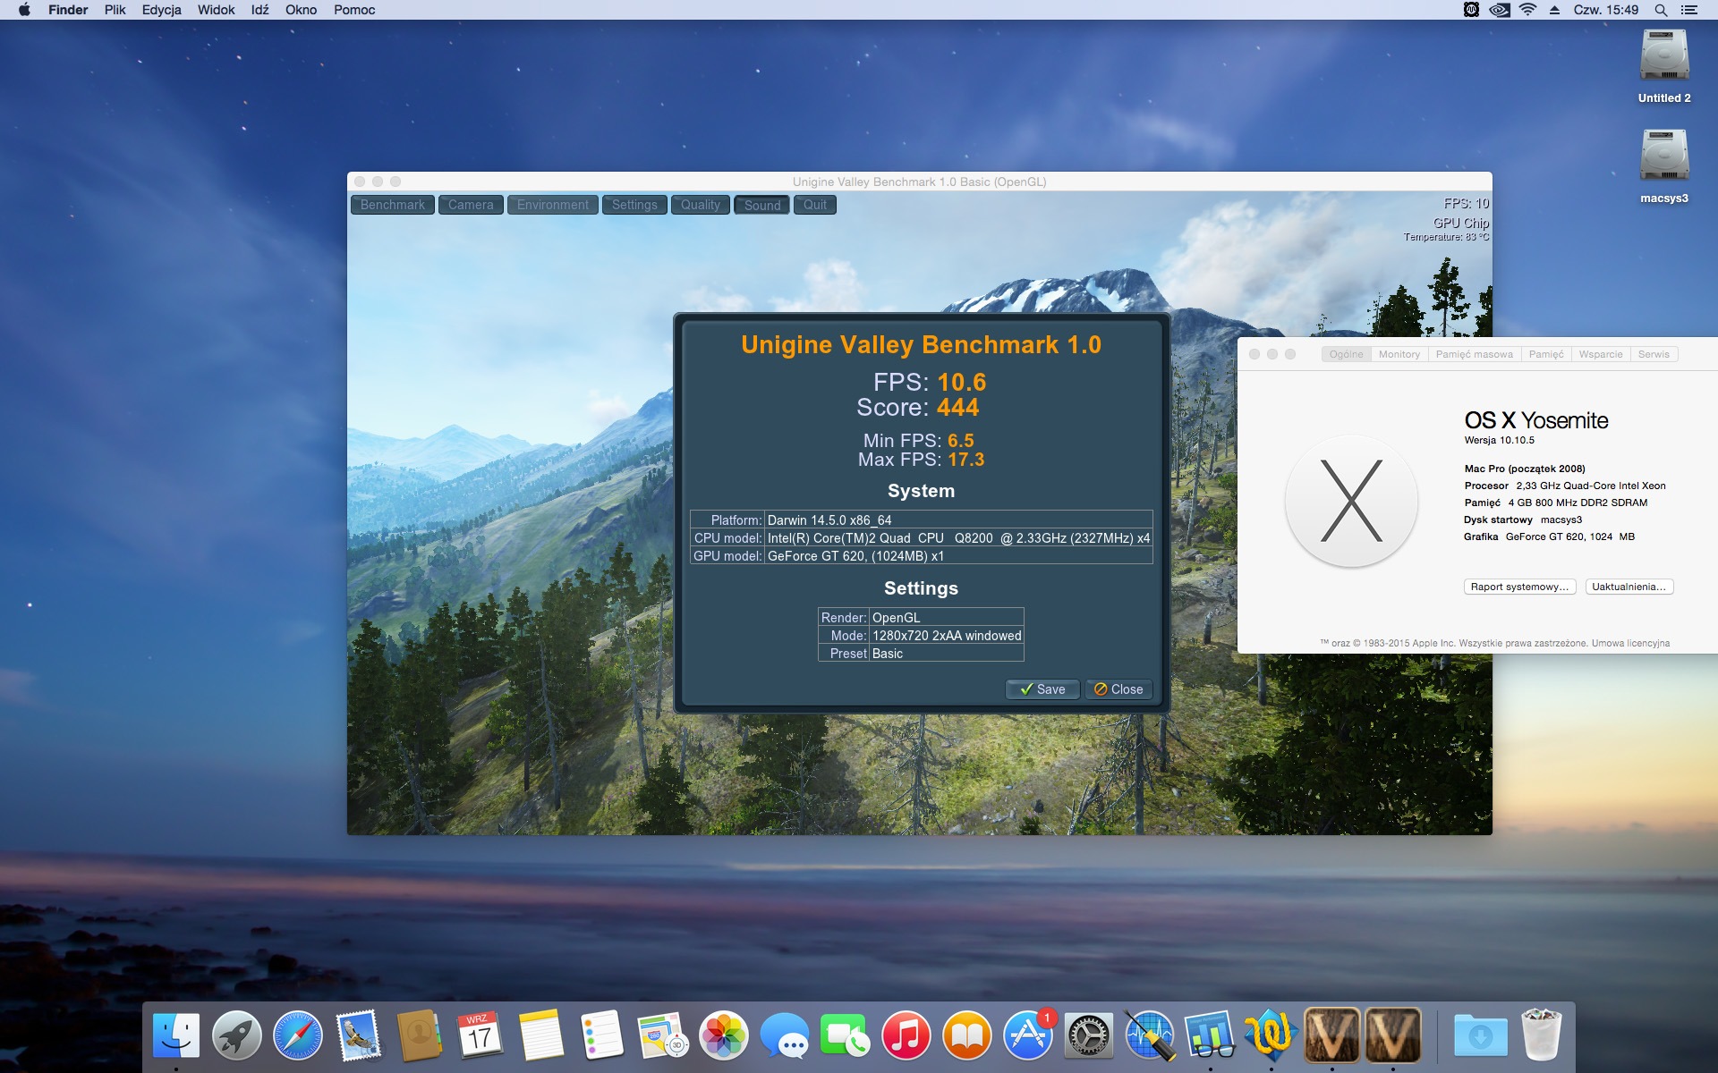Close the benchmark results dialog
The height and width of the screenshot is (1073, 1718).
pyautogui.click(x=1118, y=689)
